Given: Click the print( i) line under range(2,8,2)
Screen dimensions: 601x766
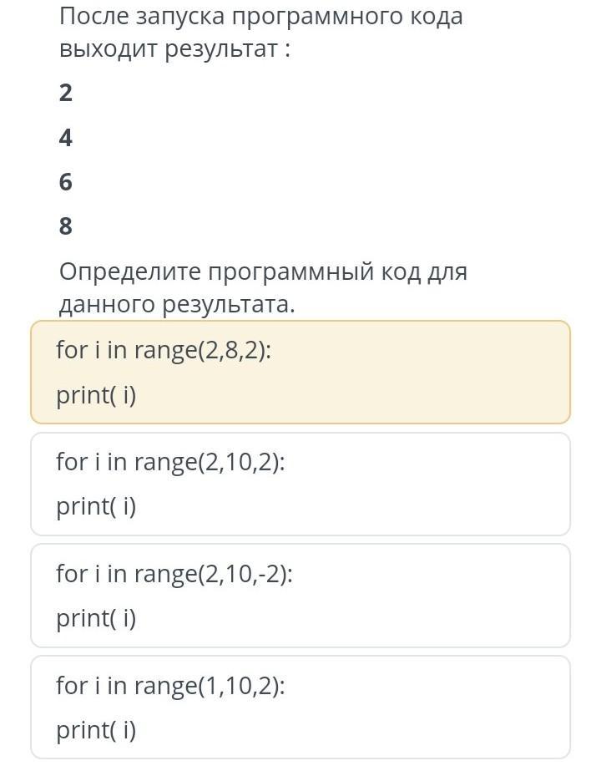Looking at the screenshot, I should pyautogui.click(x=96, y=395).
